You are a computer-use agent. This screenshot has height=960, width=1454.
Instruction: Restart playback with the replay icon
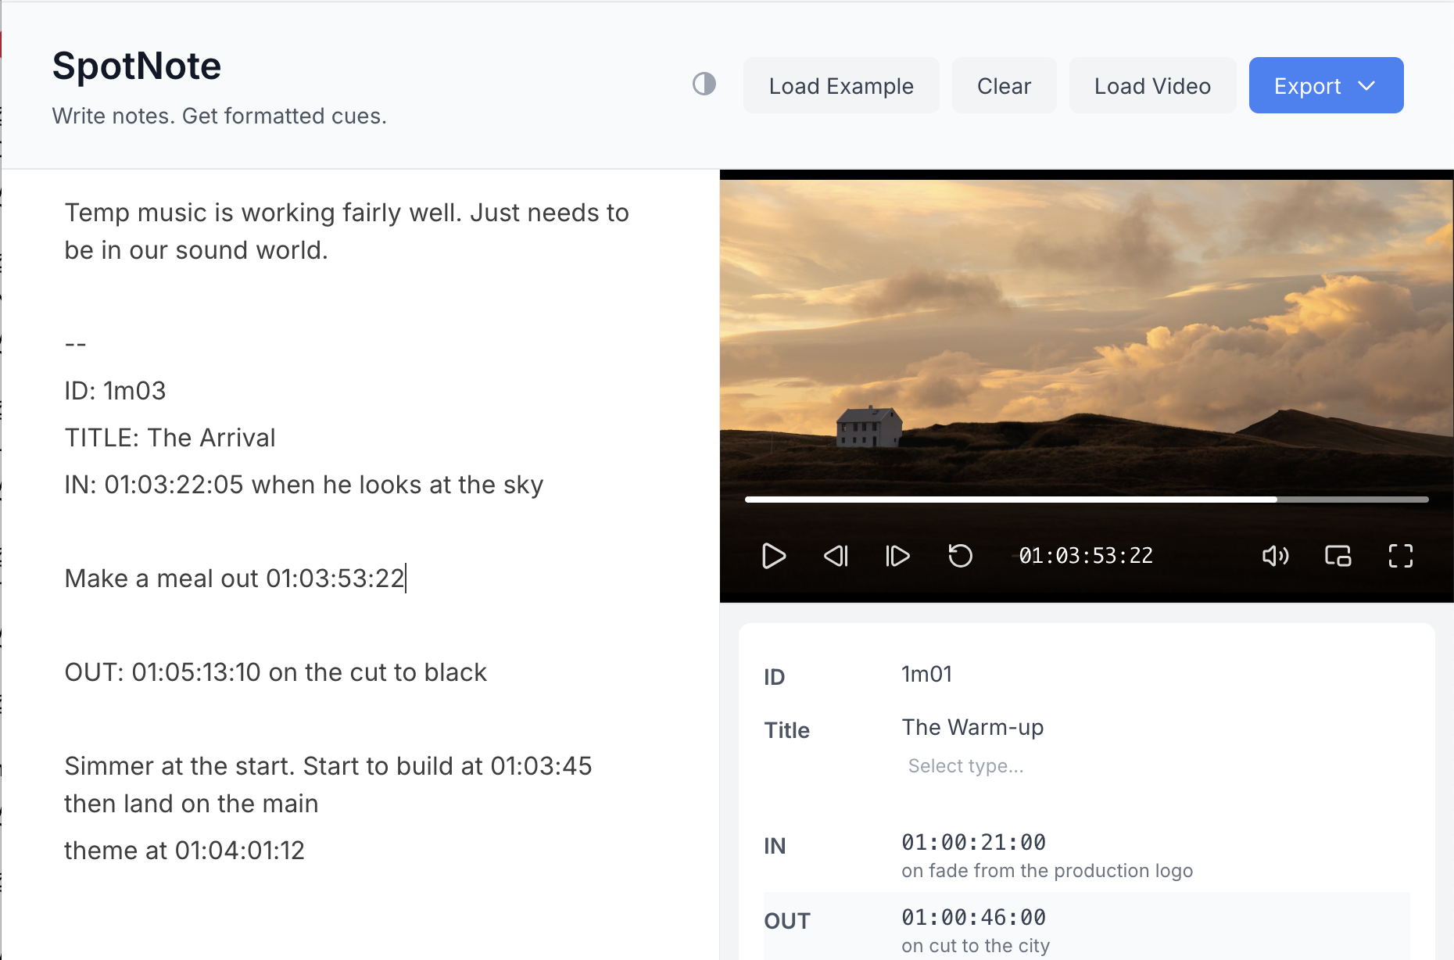coord(960,556)
